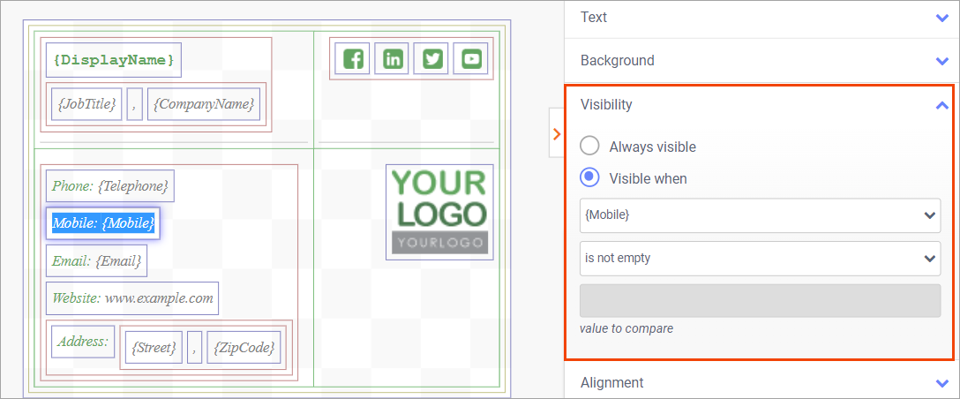Expand the Text section

click(x=941, y=18)
